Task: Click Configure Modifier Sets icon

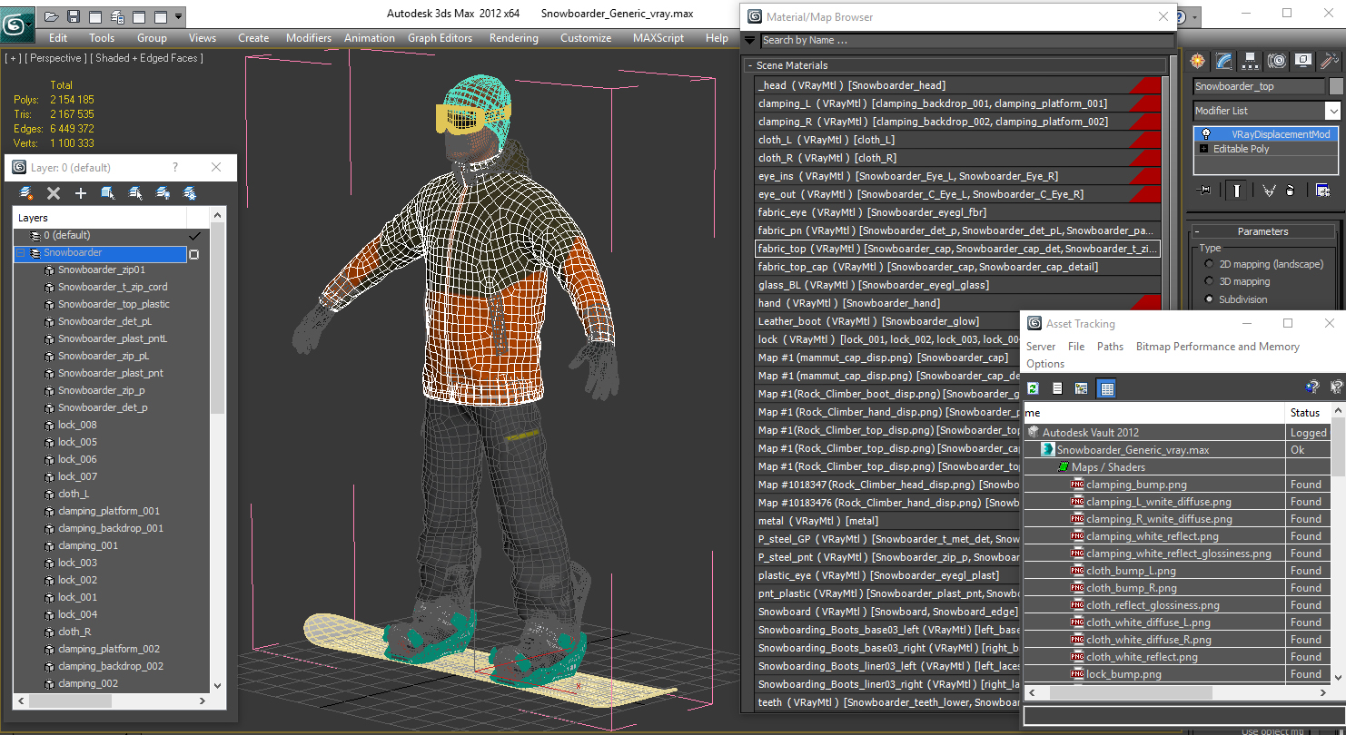Action: (1322, 191)
